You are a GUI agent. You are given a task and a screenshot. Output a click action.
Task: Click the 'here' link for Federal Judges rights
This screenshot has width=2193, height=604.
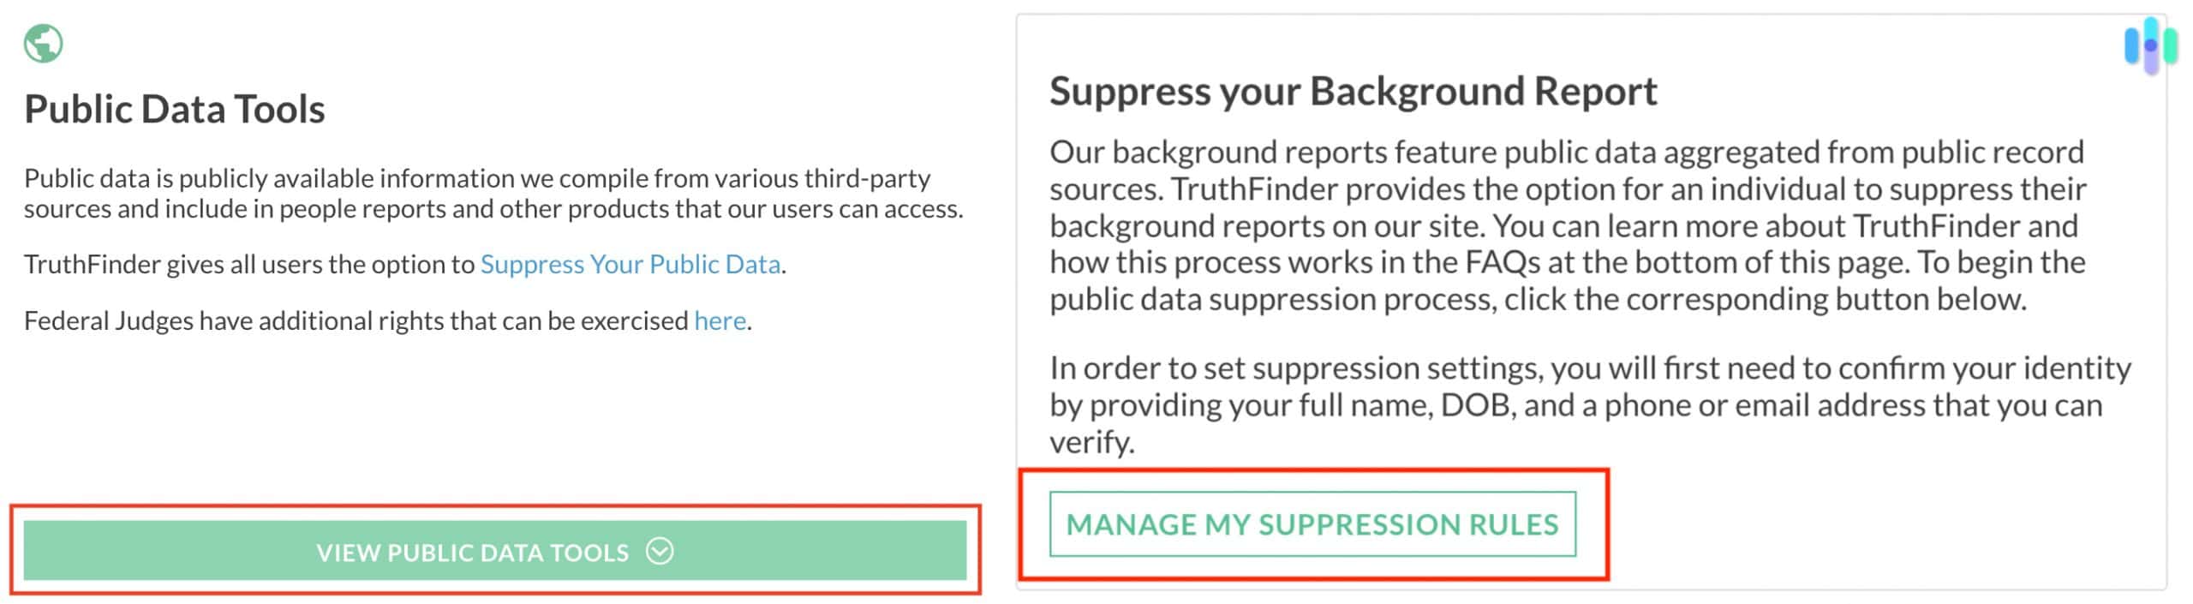(720, 320)
